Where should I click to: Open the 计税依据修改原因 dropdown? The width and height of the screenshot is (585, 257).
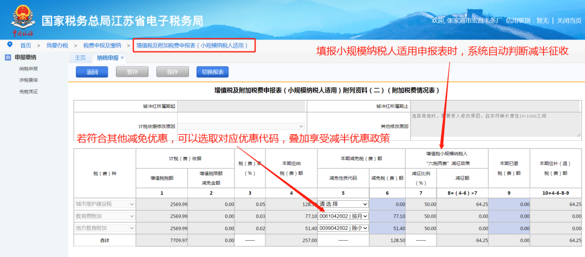(x=241, y=126)
